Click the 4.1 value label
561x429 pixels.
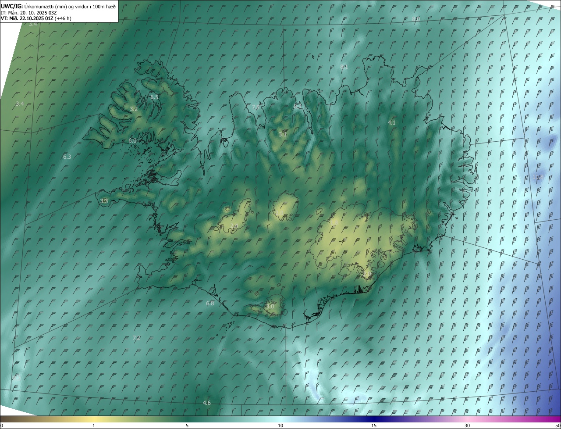392,123
